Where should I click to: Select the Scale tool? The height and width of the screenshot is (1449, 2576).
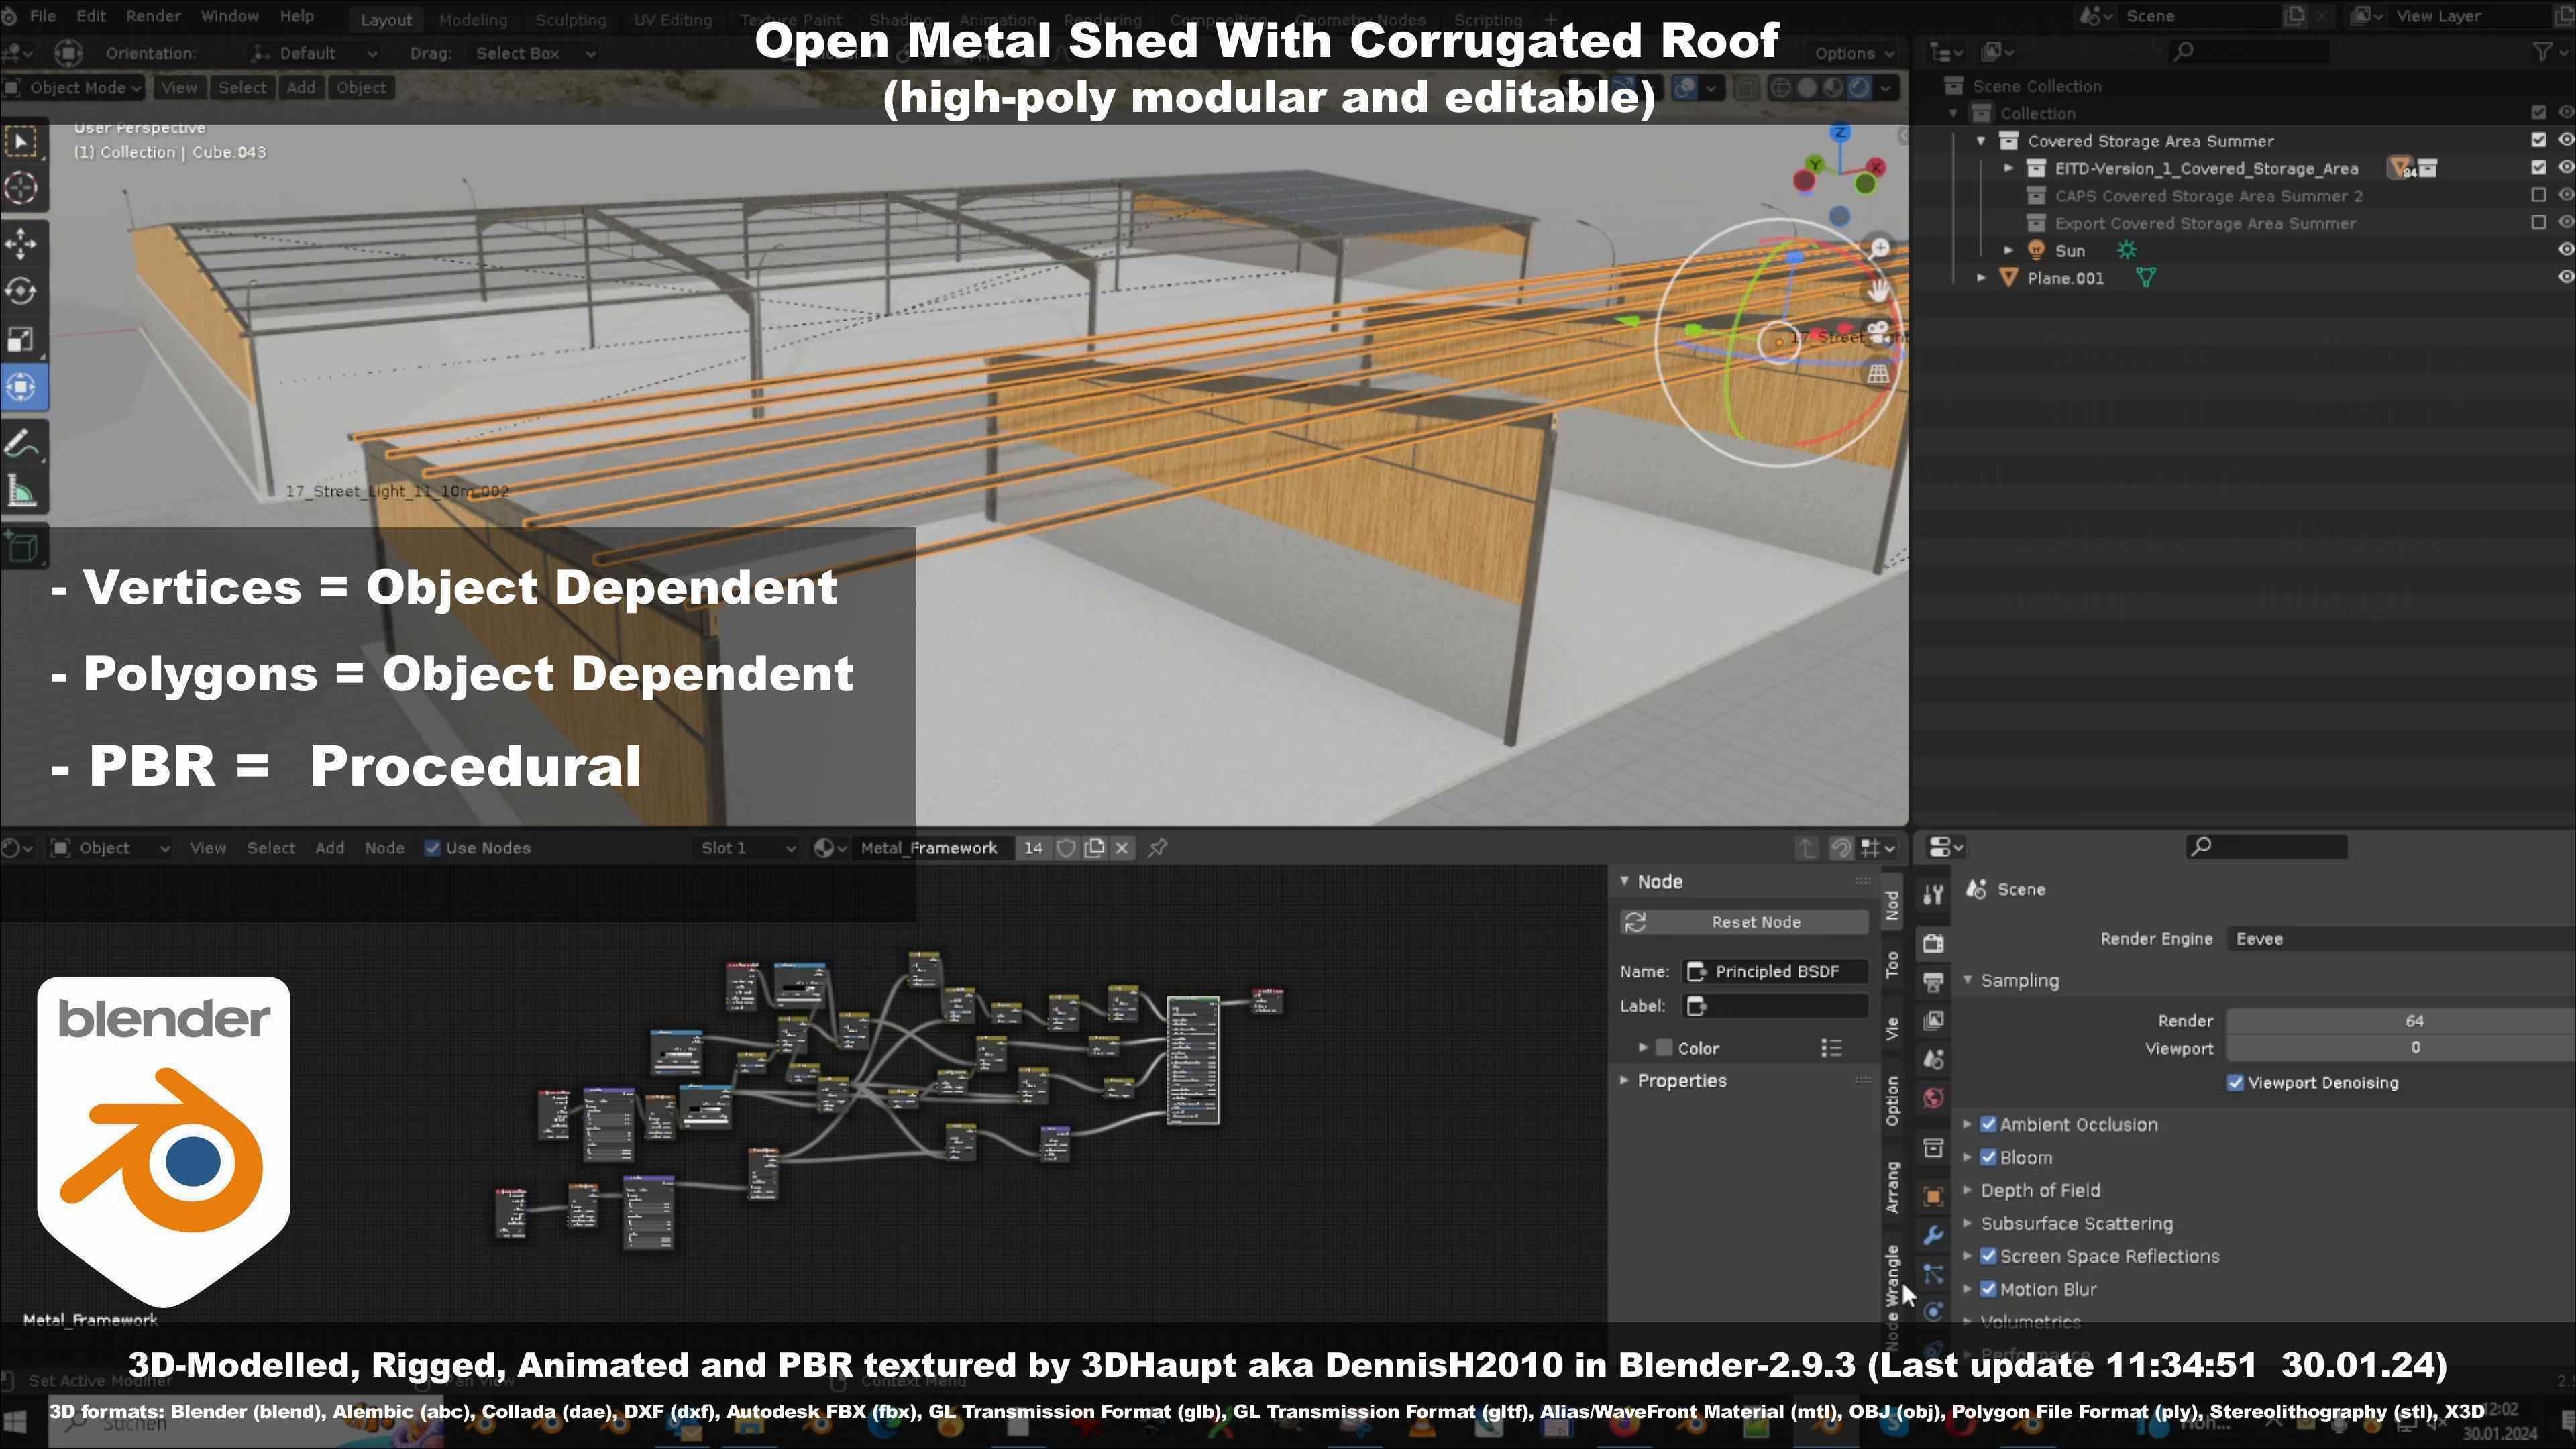[22, 339]
